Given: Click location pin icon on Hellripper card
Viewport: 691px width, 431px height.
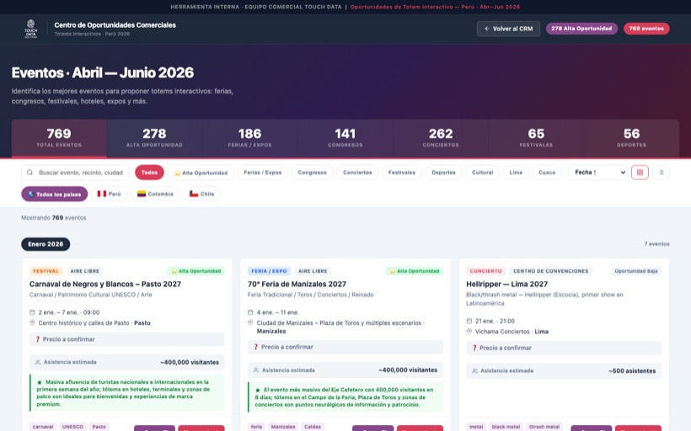Looking at the screenshot, I should pyautogui.click(x=469, y=332).
